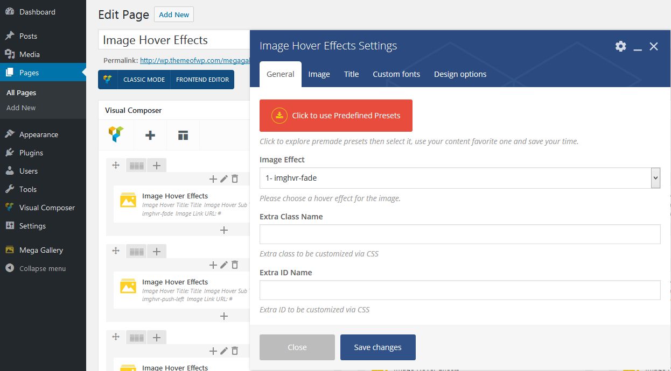Click the Add New button beside Edit Page
The height and width of the screenshot is (371, 671).
(174, 15)
